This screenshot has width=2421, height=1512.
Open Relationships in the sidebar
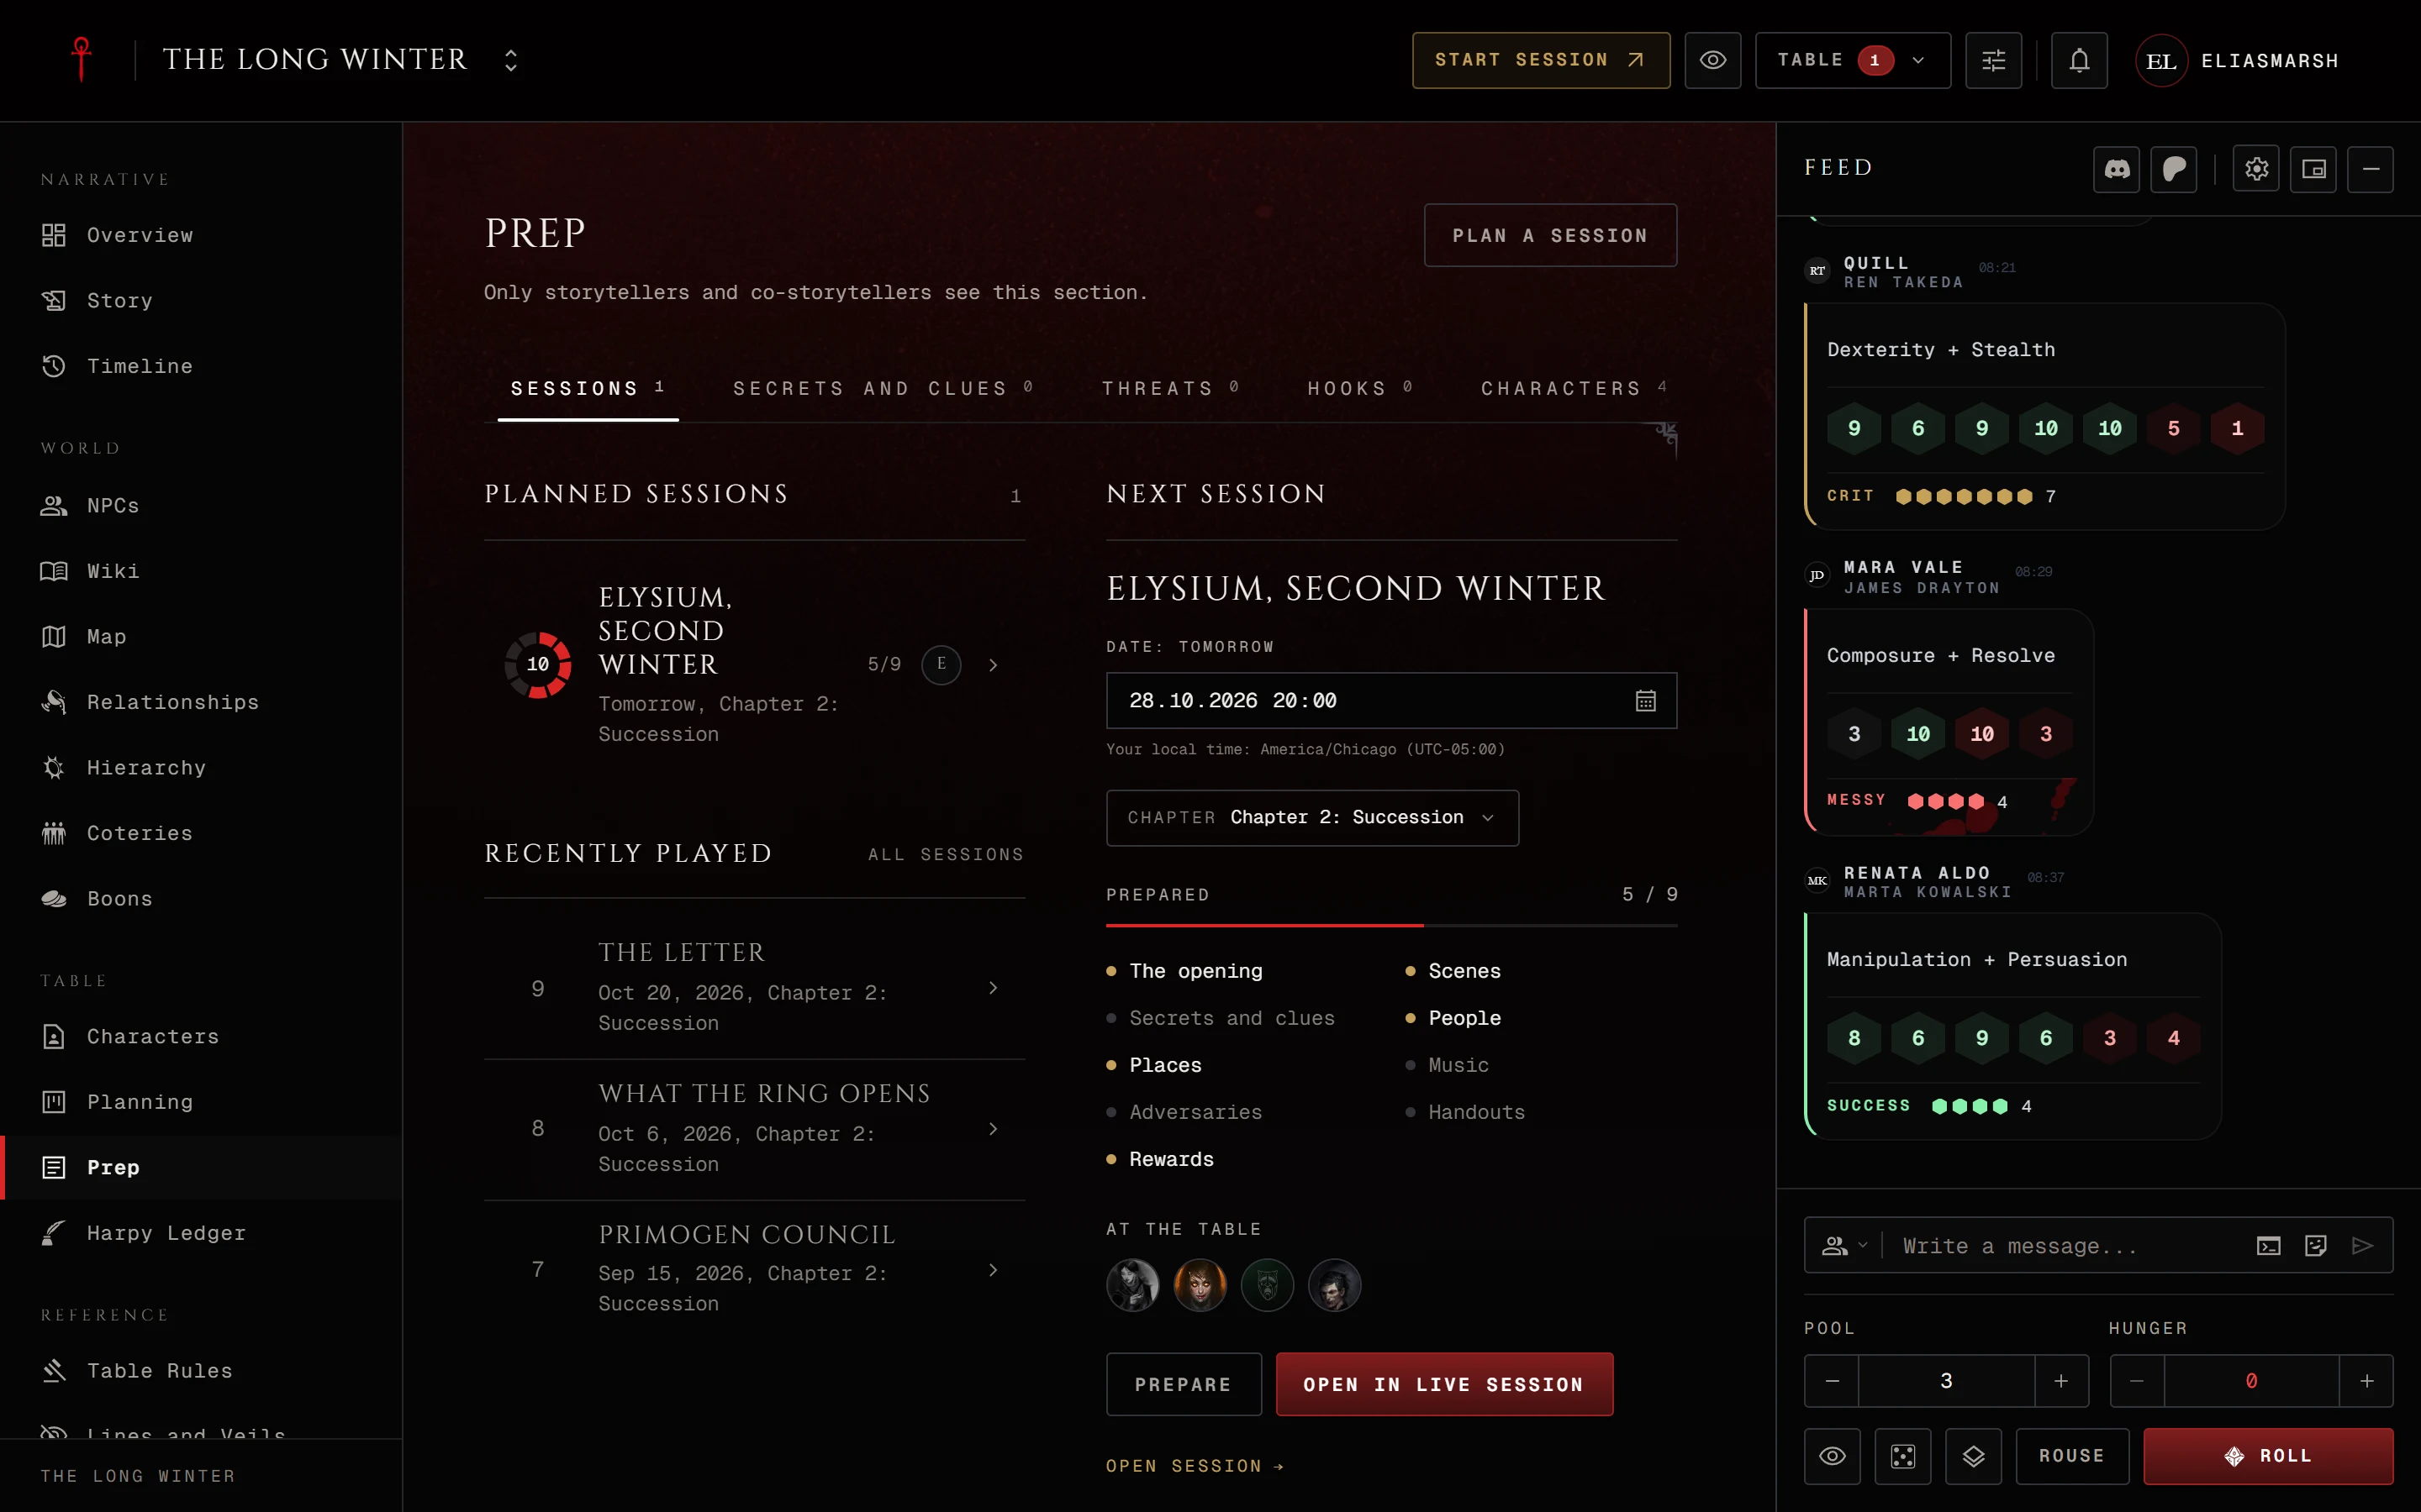point(201,702)
